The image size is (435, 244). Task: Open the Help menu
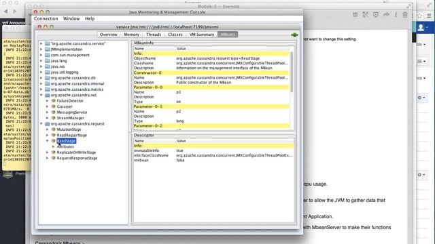90,18
